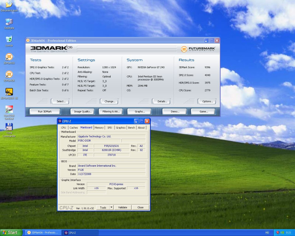Launch 3DMark06 desktop shortcut
Viewport: 295px width, 236px height.
[x=9, y=76]
